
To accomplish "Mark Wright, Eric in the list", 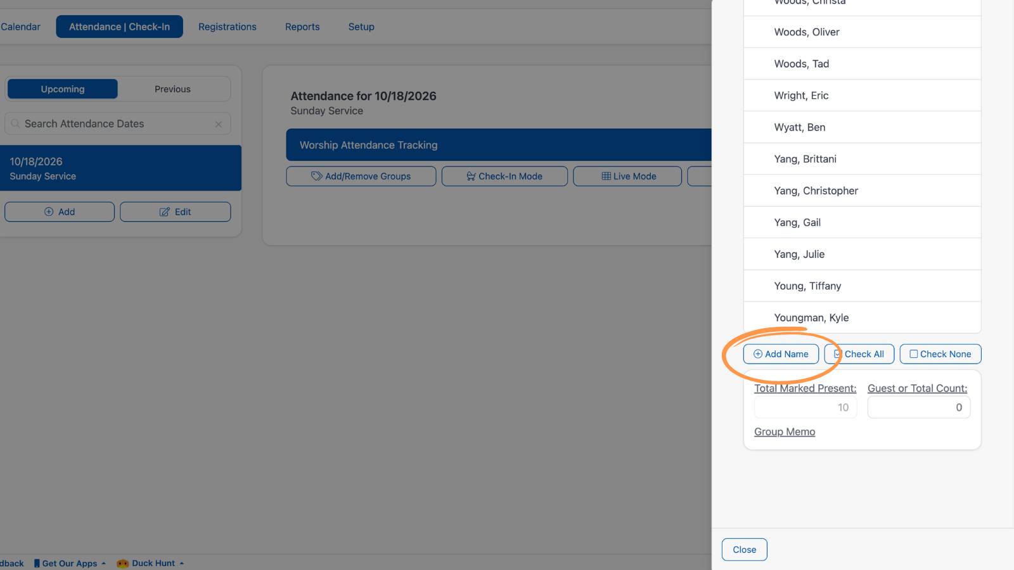I will coord(862,96).
